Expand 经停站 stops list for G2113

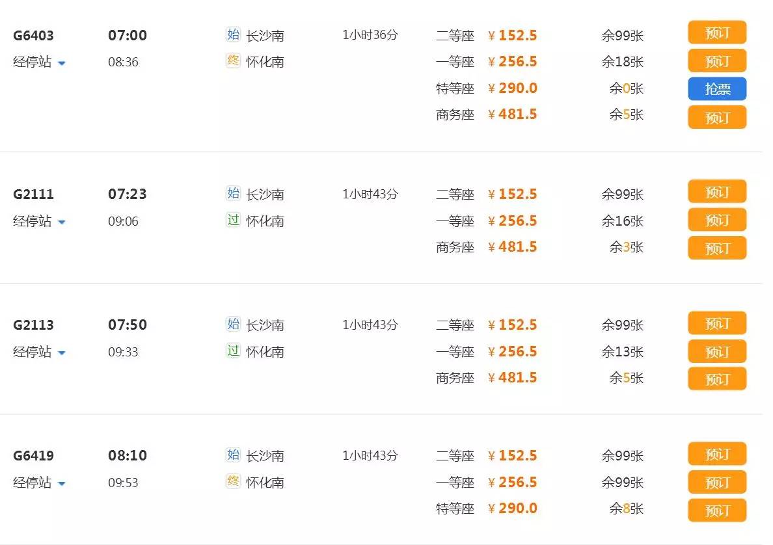(40, 352)
